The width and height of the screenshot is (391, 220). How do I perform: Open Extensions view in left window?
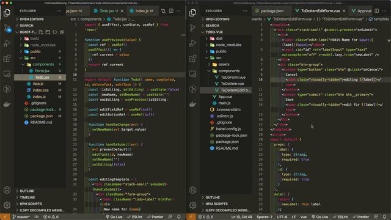pyautogui.click(x=7, y=59)
